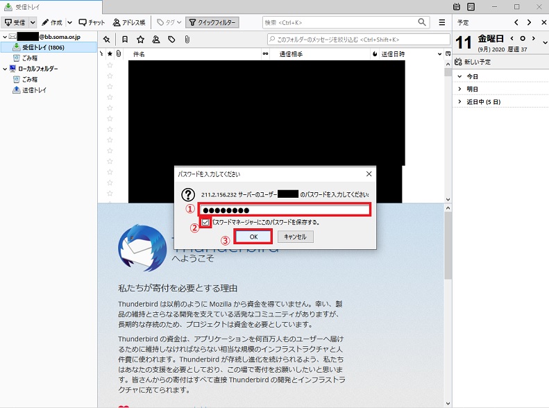Click the global search field 検索
Screen dimensions: 549x408
point(339,22)
